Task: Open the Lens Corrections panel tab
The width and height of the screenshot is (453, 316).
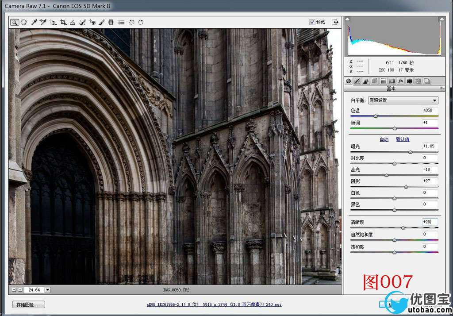Action: (392, 81)
